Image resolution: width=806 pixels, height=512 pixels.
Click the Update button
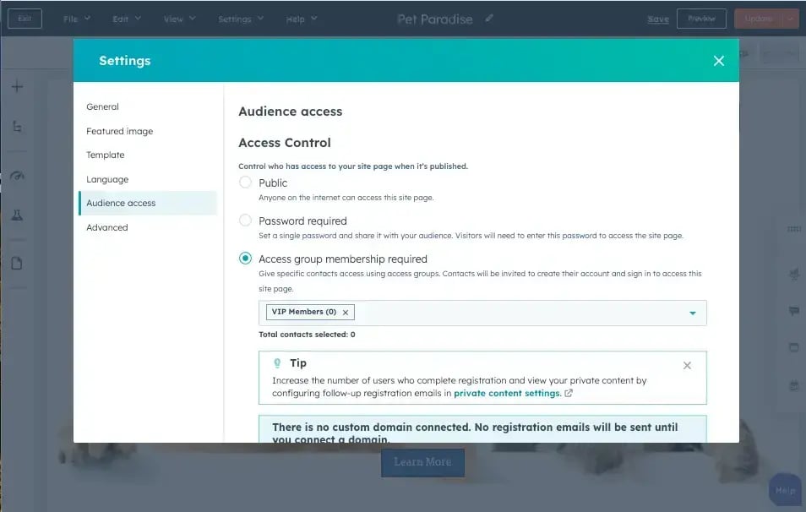[758, 19]
